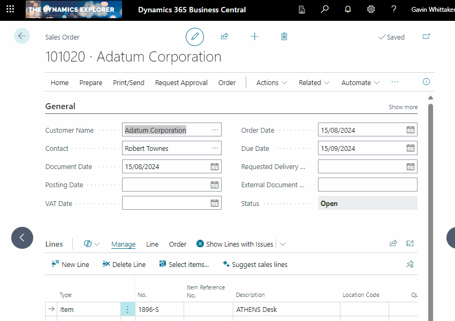Click the plus icon to create new
Screen dimensions: 455x321
(x=255, y=36)
